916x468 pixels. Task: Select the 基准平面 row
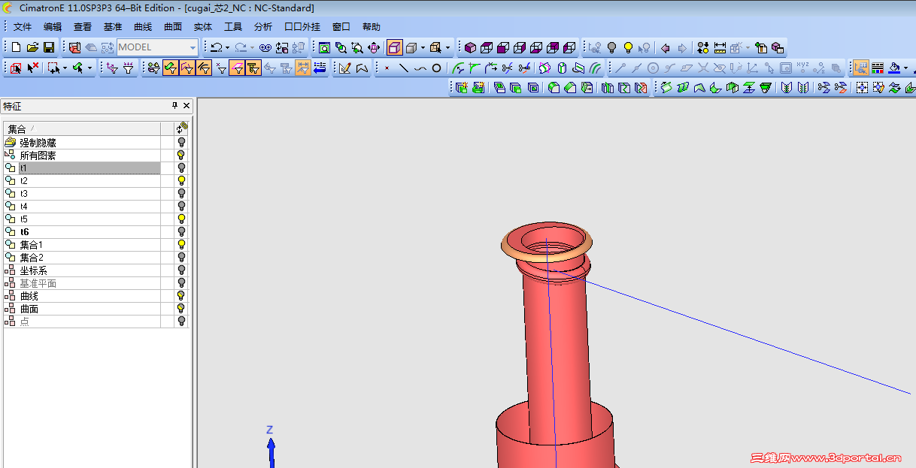[82, 283]
